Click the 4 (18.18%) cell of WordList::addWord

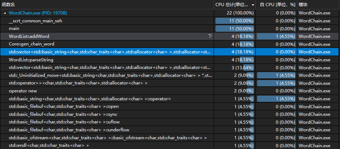(234, 36)
